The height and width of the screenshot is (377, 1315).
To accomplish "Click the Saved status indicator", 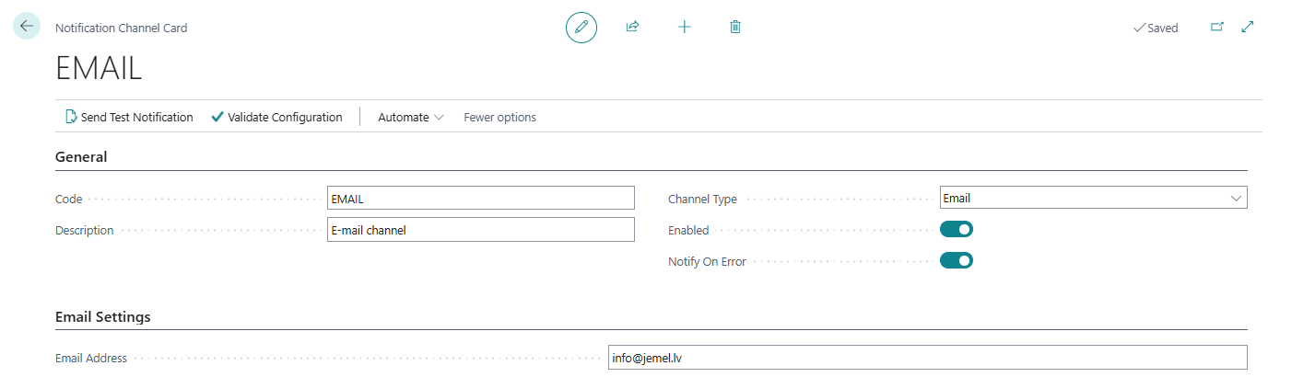I will click(x=1156, y=28).
